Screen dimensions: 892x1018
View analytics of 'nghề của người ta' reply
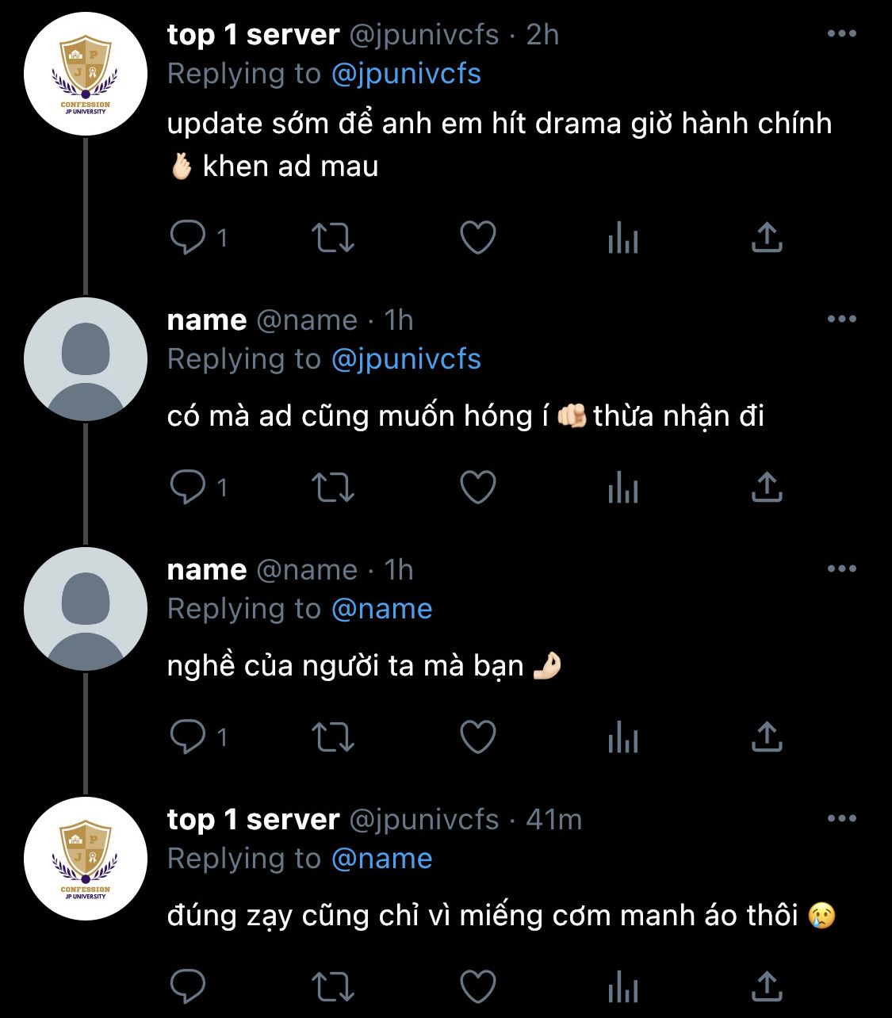[622, 737]
